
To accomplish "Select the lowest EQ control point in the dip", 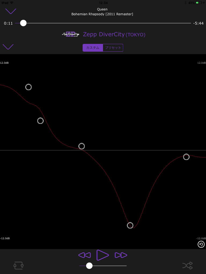I will [x=130, y=225].
